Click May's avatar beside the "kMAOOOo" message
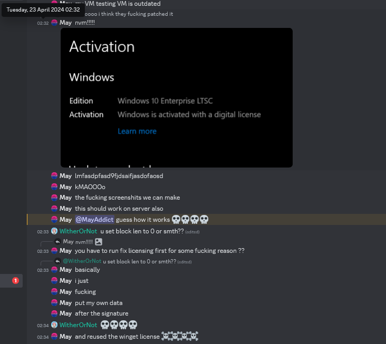386x344 pixels. point(54,187)
